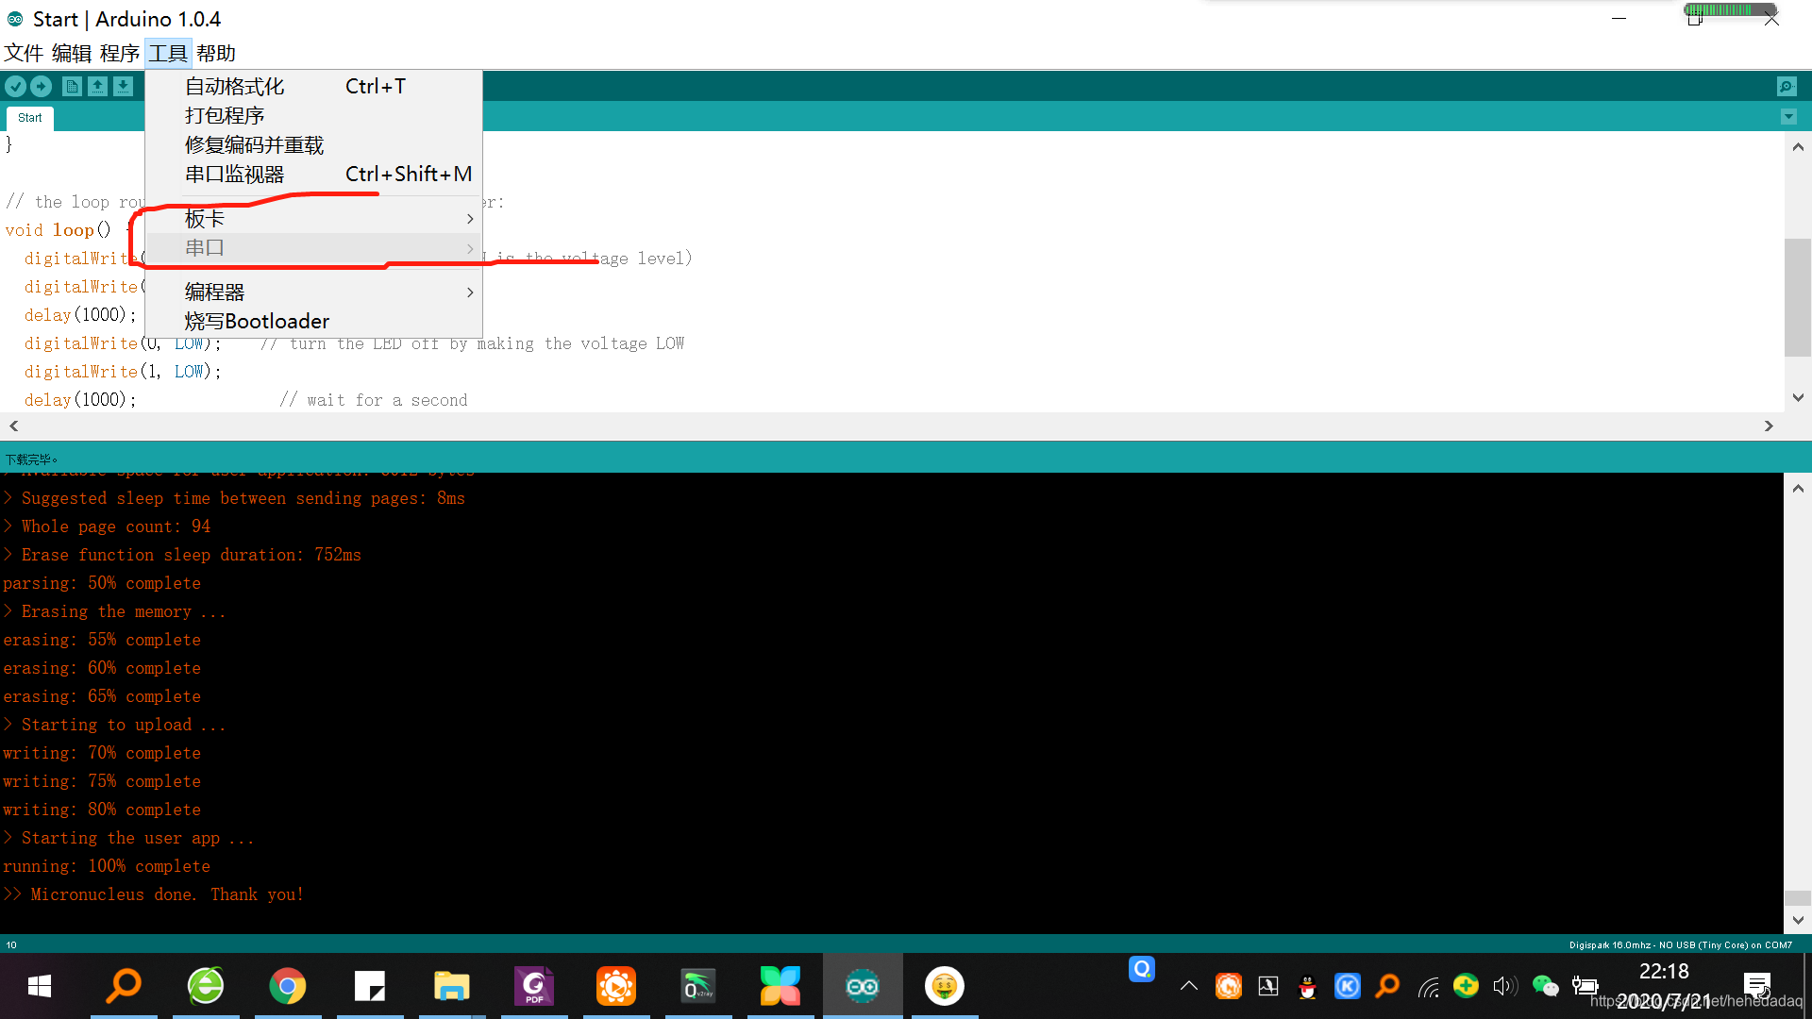The width and height of the screenshot is (1812, 1019).
Task: Open the colorful butterfly taskbar app
Action: click(x=780, y=987)
